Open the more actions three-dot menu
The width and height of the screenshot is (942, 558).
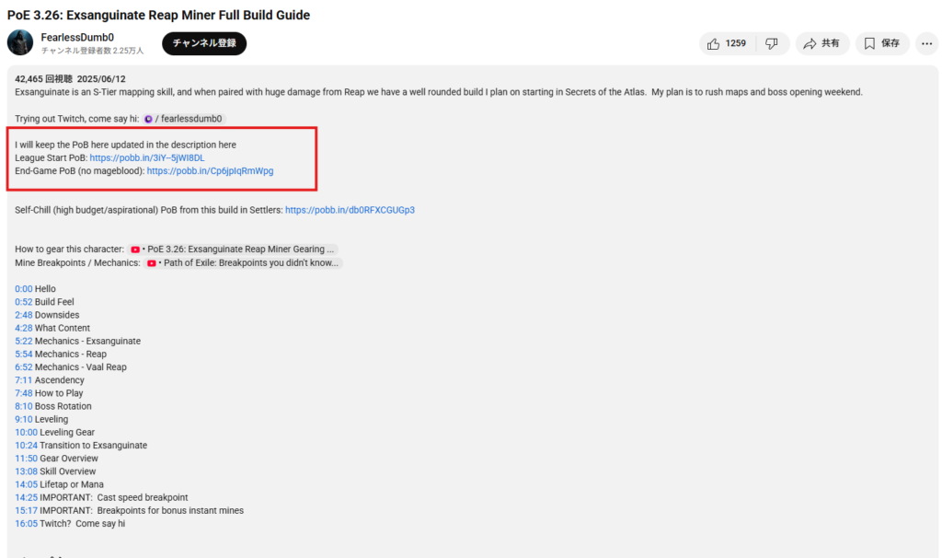927,43
